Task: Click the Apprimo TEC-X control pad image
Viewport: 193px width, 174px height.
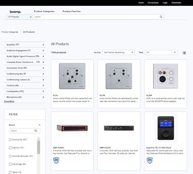Action: [166, 128]
